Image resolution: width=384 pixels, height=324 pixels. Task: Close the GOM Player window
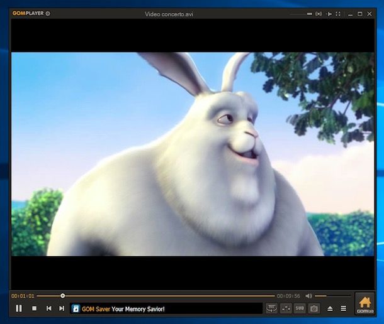pyautogui.click(x=370, y=14)
